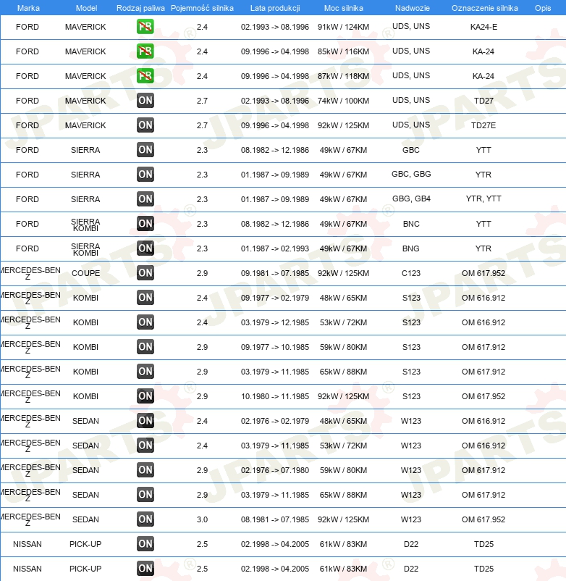Image resolution: width=566 pixels, height=581 pixels.
Task: Select the TD27E engine code cell
Action: click(483, 125)
